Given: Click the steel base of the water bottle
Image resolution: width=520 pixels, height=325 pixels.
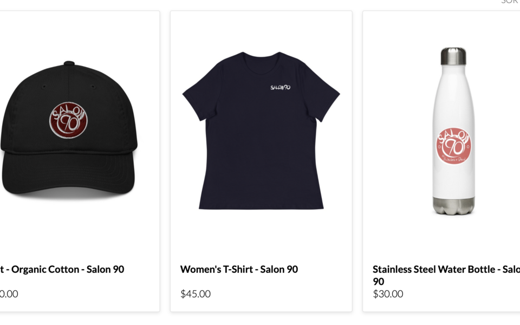Looking at the screenshot, I should [x=453, y=206].
